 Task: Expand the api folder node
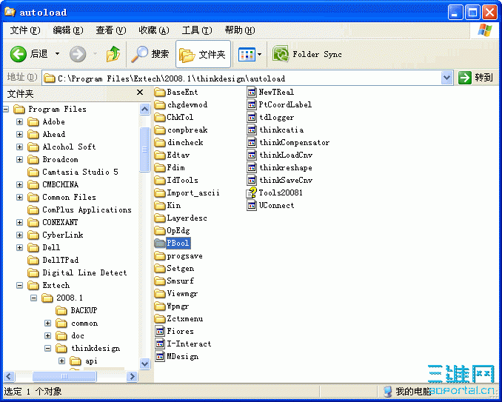[x=61, y=361]
